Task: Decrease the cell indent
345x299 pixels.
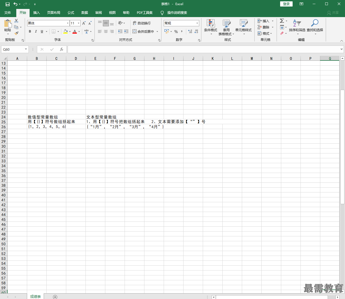Action: click(x=120, y=31)
